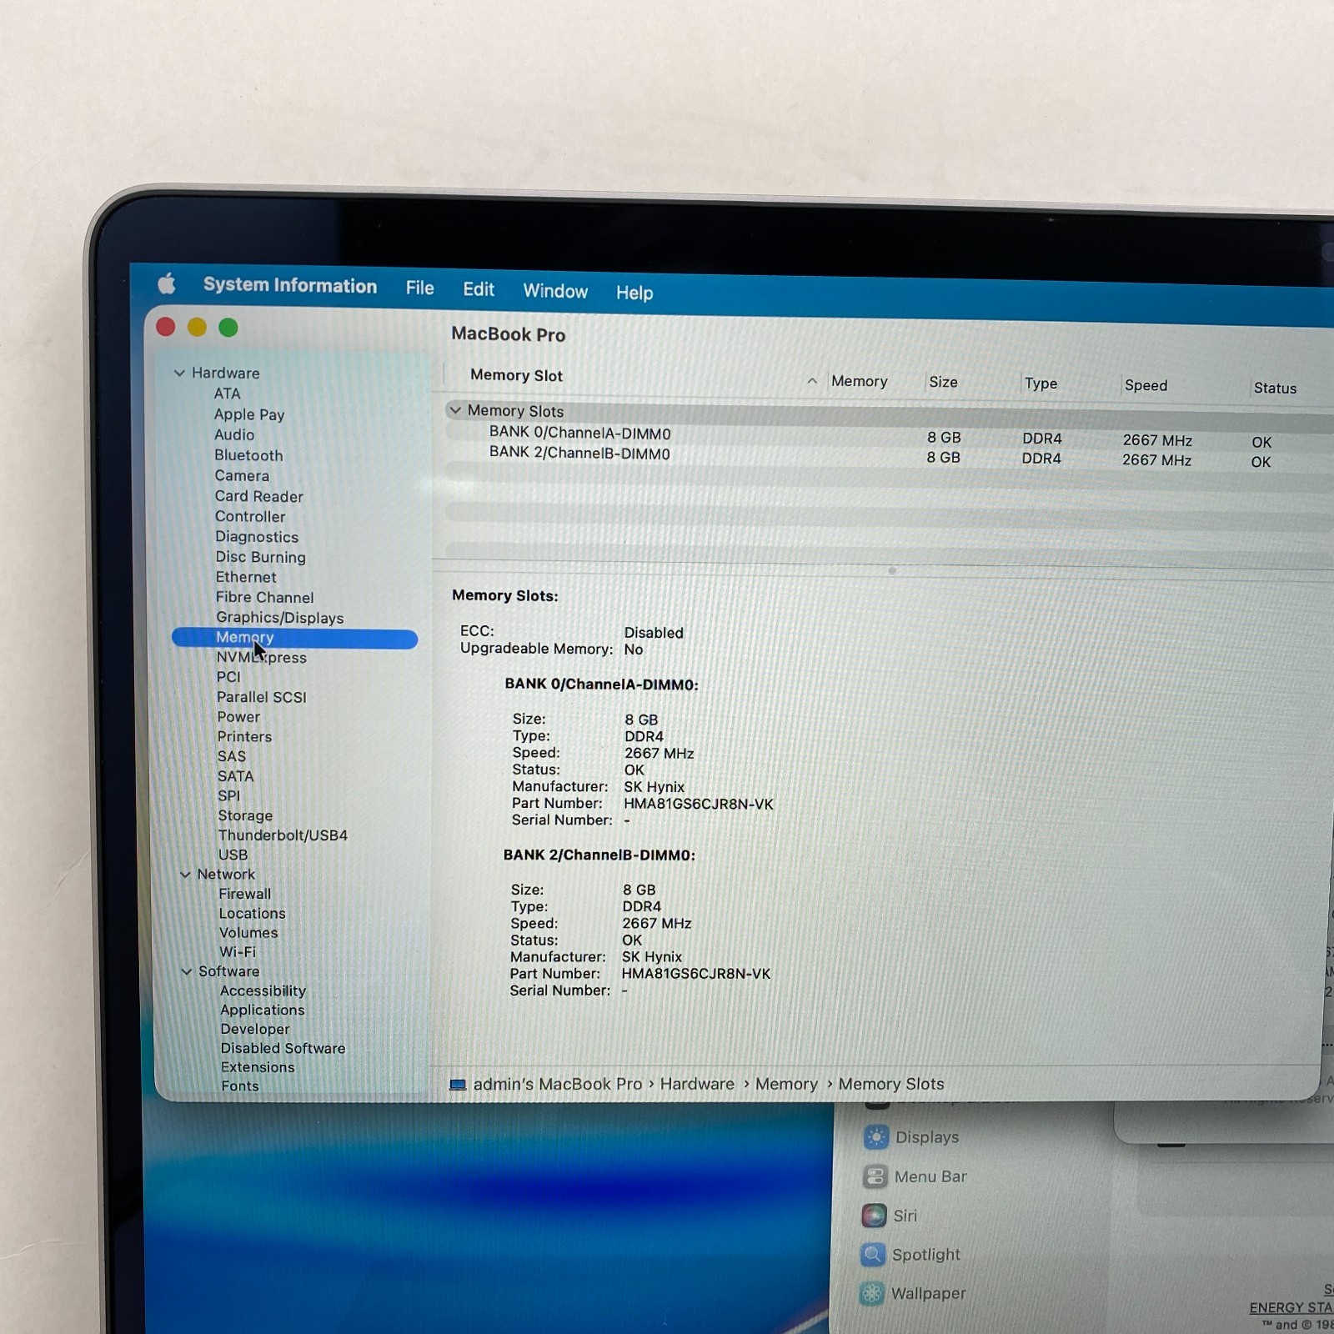Sort by the Size column header
Screen dimensions: 1334x1334
coord(943,382)
